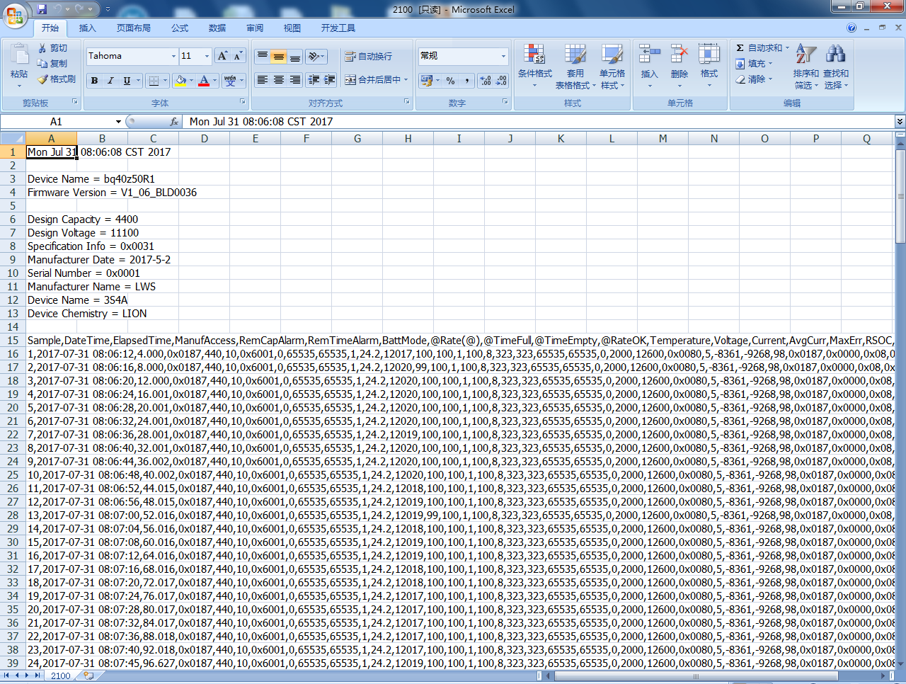Click the formula bar text field
This screenshot has width=906, height=684.
tap(538, 122)
